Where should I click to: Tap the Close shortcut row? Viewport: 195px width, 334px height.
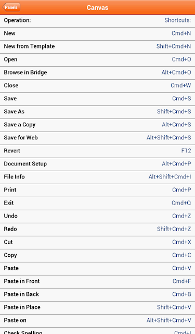click(97, 86)
